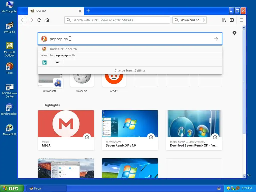
Task: Click the 8:27 PM taskbar clock
Action: click(246, 188)
